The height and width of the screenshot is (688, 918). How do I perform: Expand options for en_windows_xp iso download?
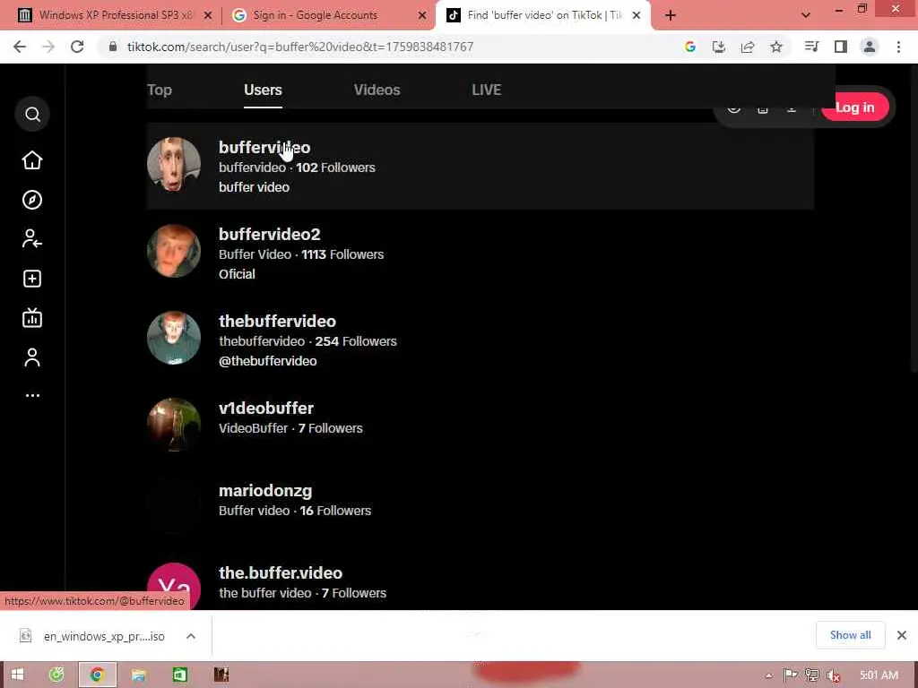coord(191,636)
